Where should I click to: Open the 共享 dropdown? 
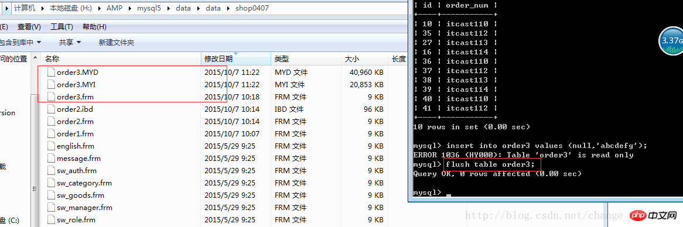[x=70, y=42]
